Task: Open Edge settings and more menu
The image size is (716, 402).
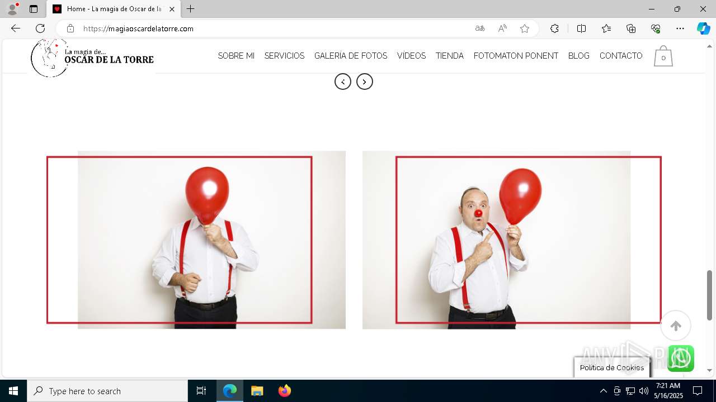Action: 680,28
